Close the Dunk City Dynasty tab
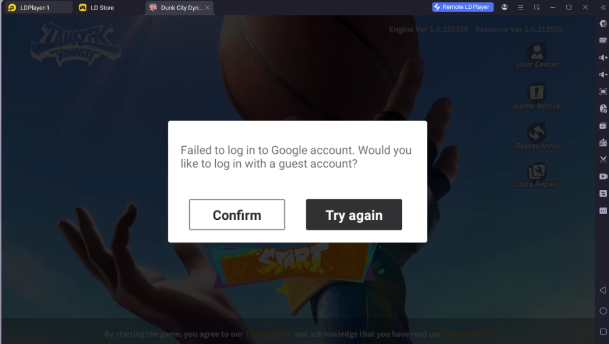Screen dimensions: 609x344 click(207, 8)
